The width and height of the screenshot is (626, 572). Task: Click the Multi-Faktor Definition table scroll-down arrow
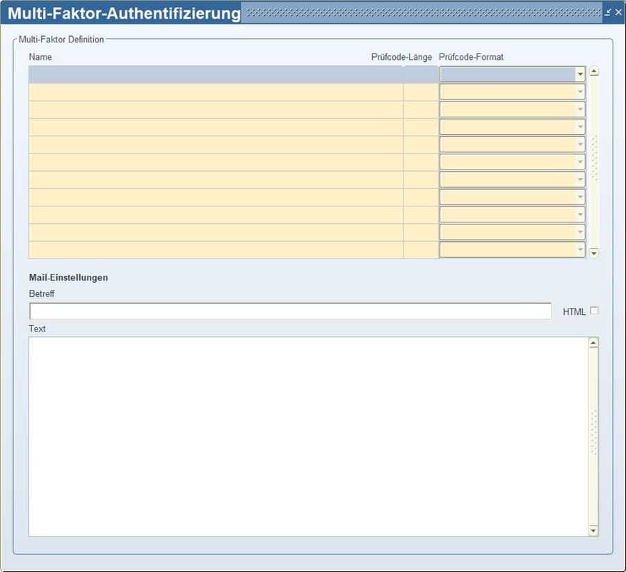point(594,254)
